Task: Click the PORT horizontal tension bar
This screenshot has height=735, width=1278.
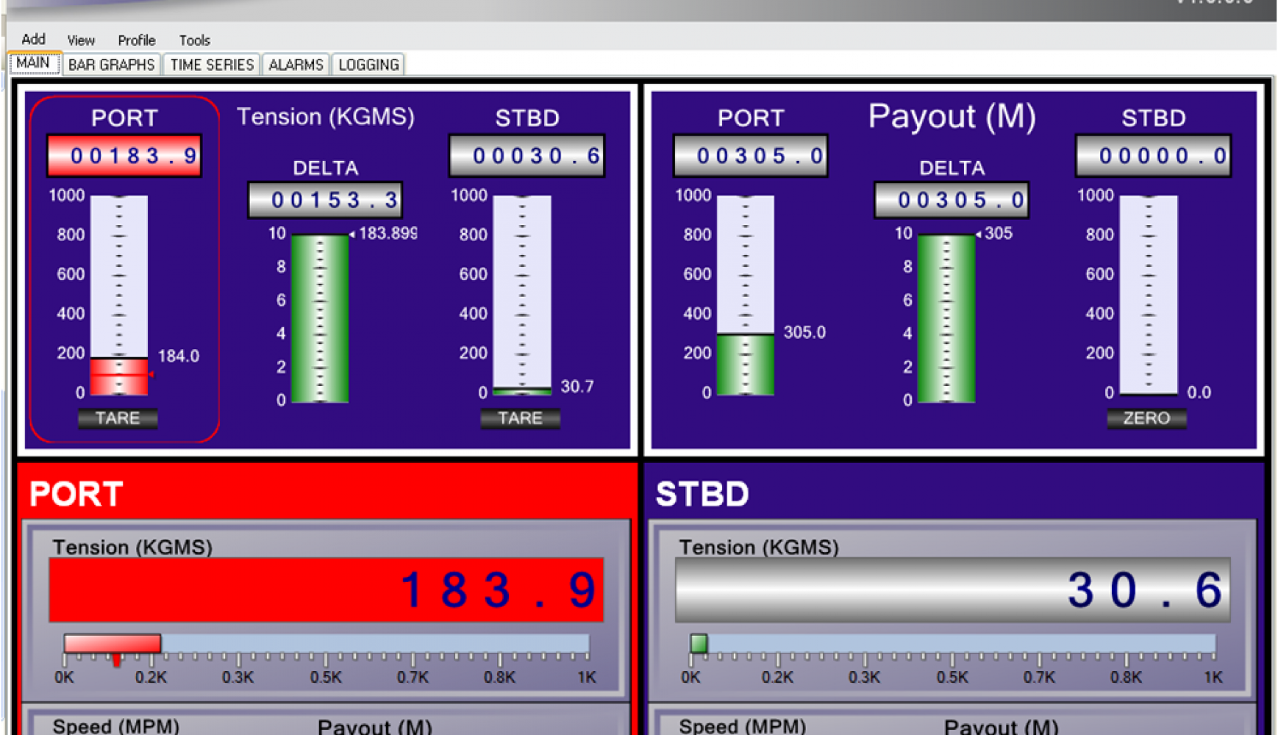Action: (x=326, y=644)
